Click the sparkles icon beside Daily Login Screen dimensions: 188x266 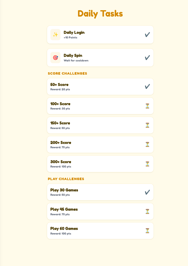55,35
